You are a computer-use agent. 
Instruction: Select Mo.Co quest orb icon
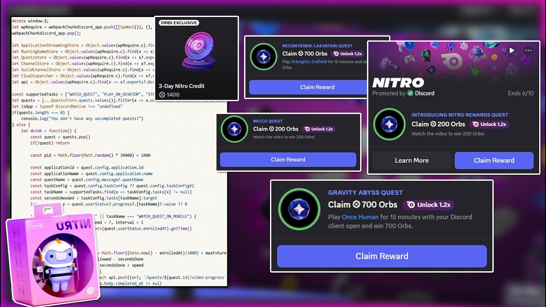pyautogui.click(x=234, y=129)
